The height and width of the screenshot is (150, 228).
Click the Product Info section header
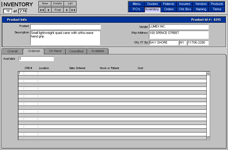17,20
